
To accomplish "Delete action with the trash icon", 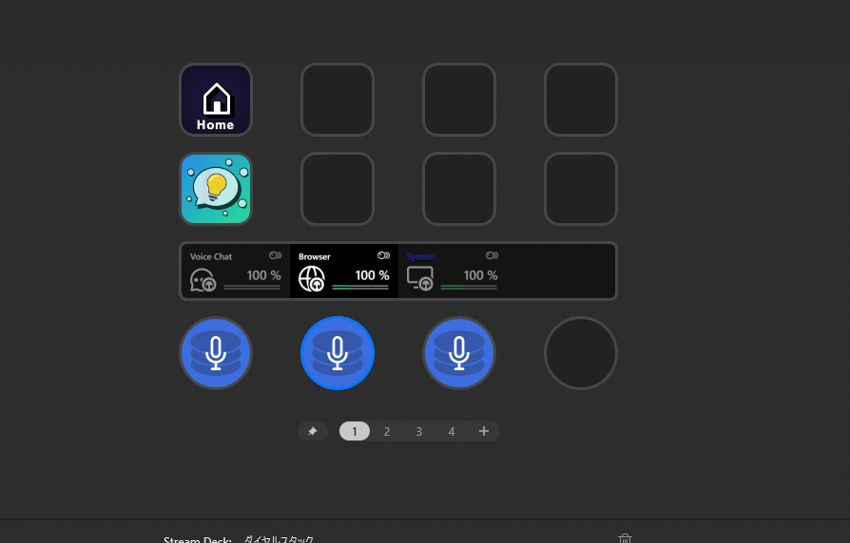I will [x=625, y=538].
